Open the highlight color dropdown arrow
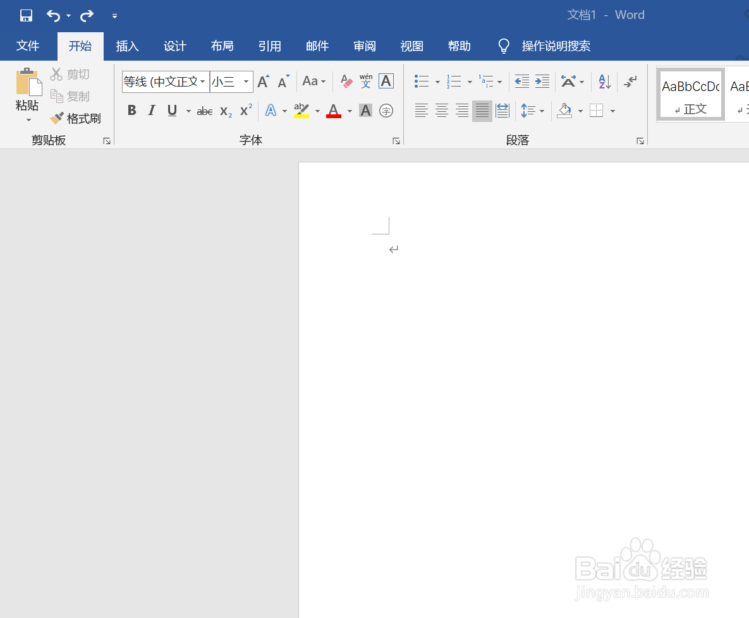 (317, 111)
